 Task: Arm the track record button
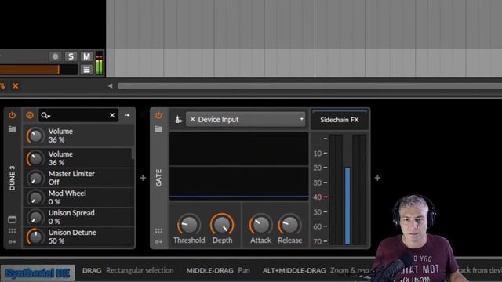coord(56,56)
